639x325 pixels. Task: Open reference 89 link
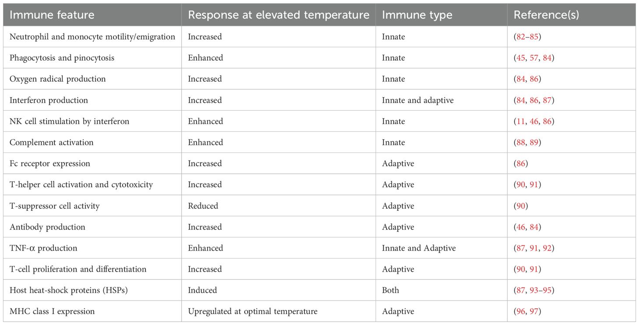[534, 142]
